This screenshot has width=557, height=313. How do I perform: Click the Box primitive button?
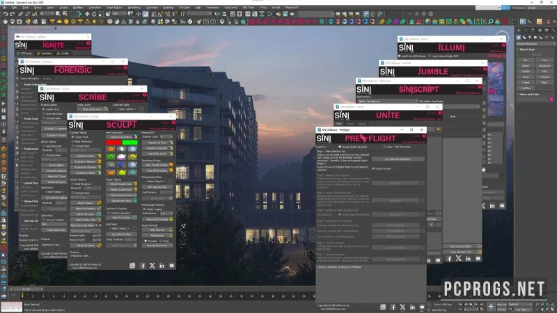point(526,61)
